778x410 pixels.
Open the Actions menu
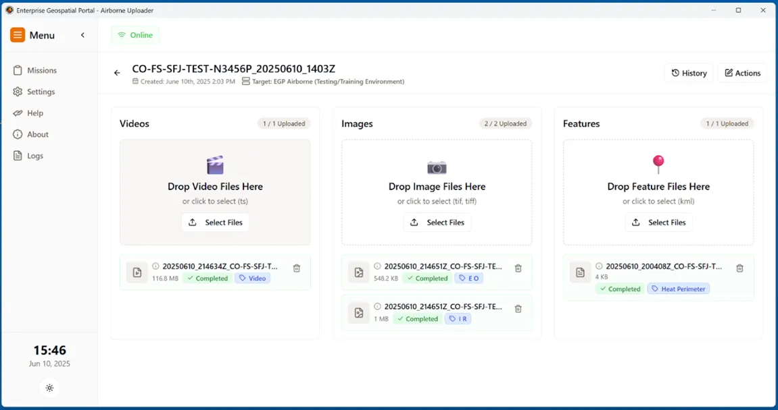pyautogui.click(x=742, y=73)
